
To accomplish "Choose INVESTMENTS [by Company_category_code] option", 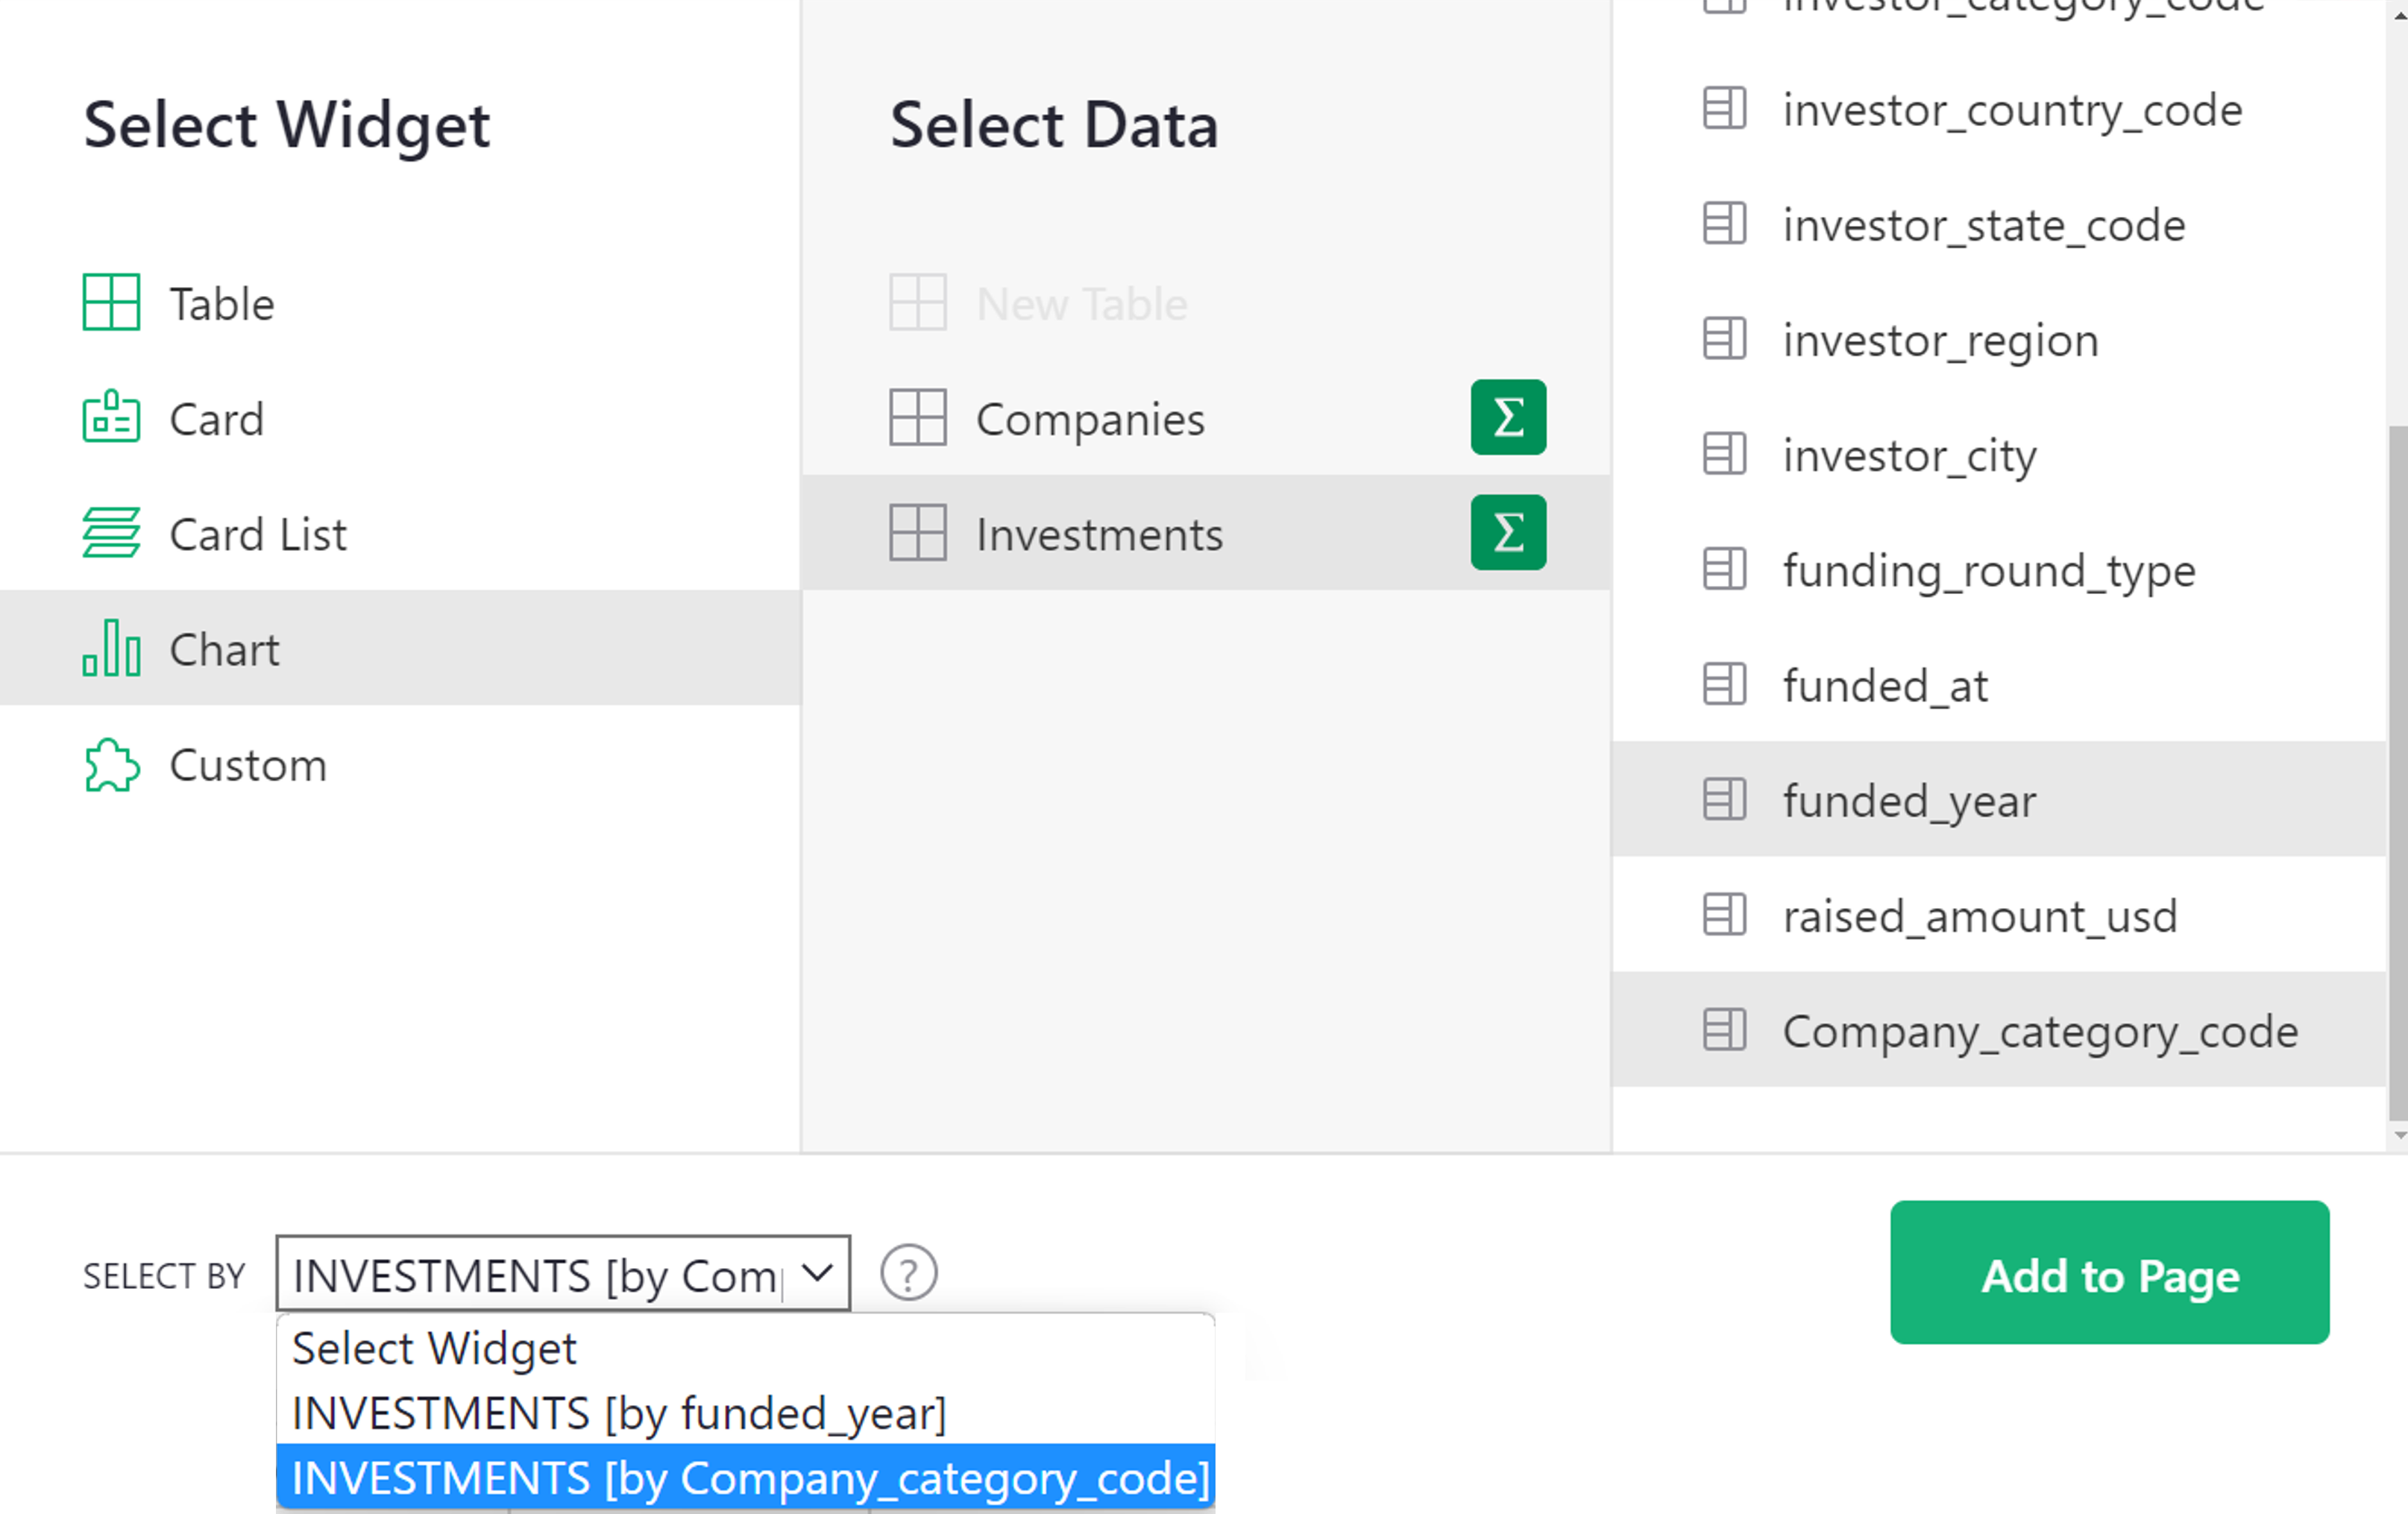I will pyautogui.click(x=750, y=1478).
